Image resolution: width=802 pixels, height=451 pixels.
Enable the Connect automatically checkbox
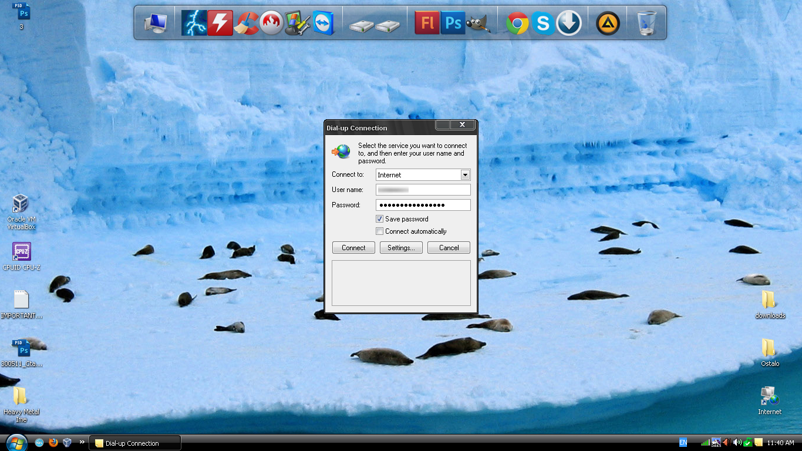click(380, 231)
